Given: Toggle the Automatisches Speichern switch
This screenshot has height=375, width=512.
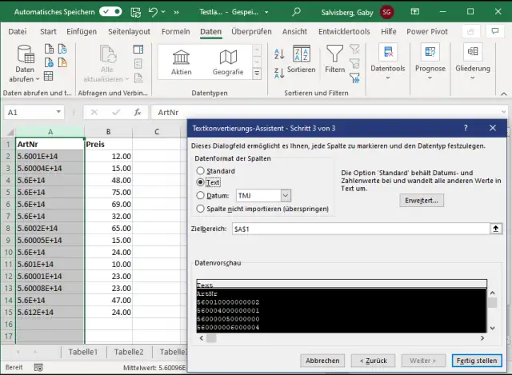Looking at the screenshot, I should (110, 12).
